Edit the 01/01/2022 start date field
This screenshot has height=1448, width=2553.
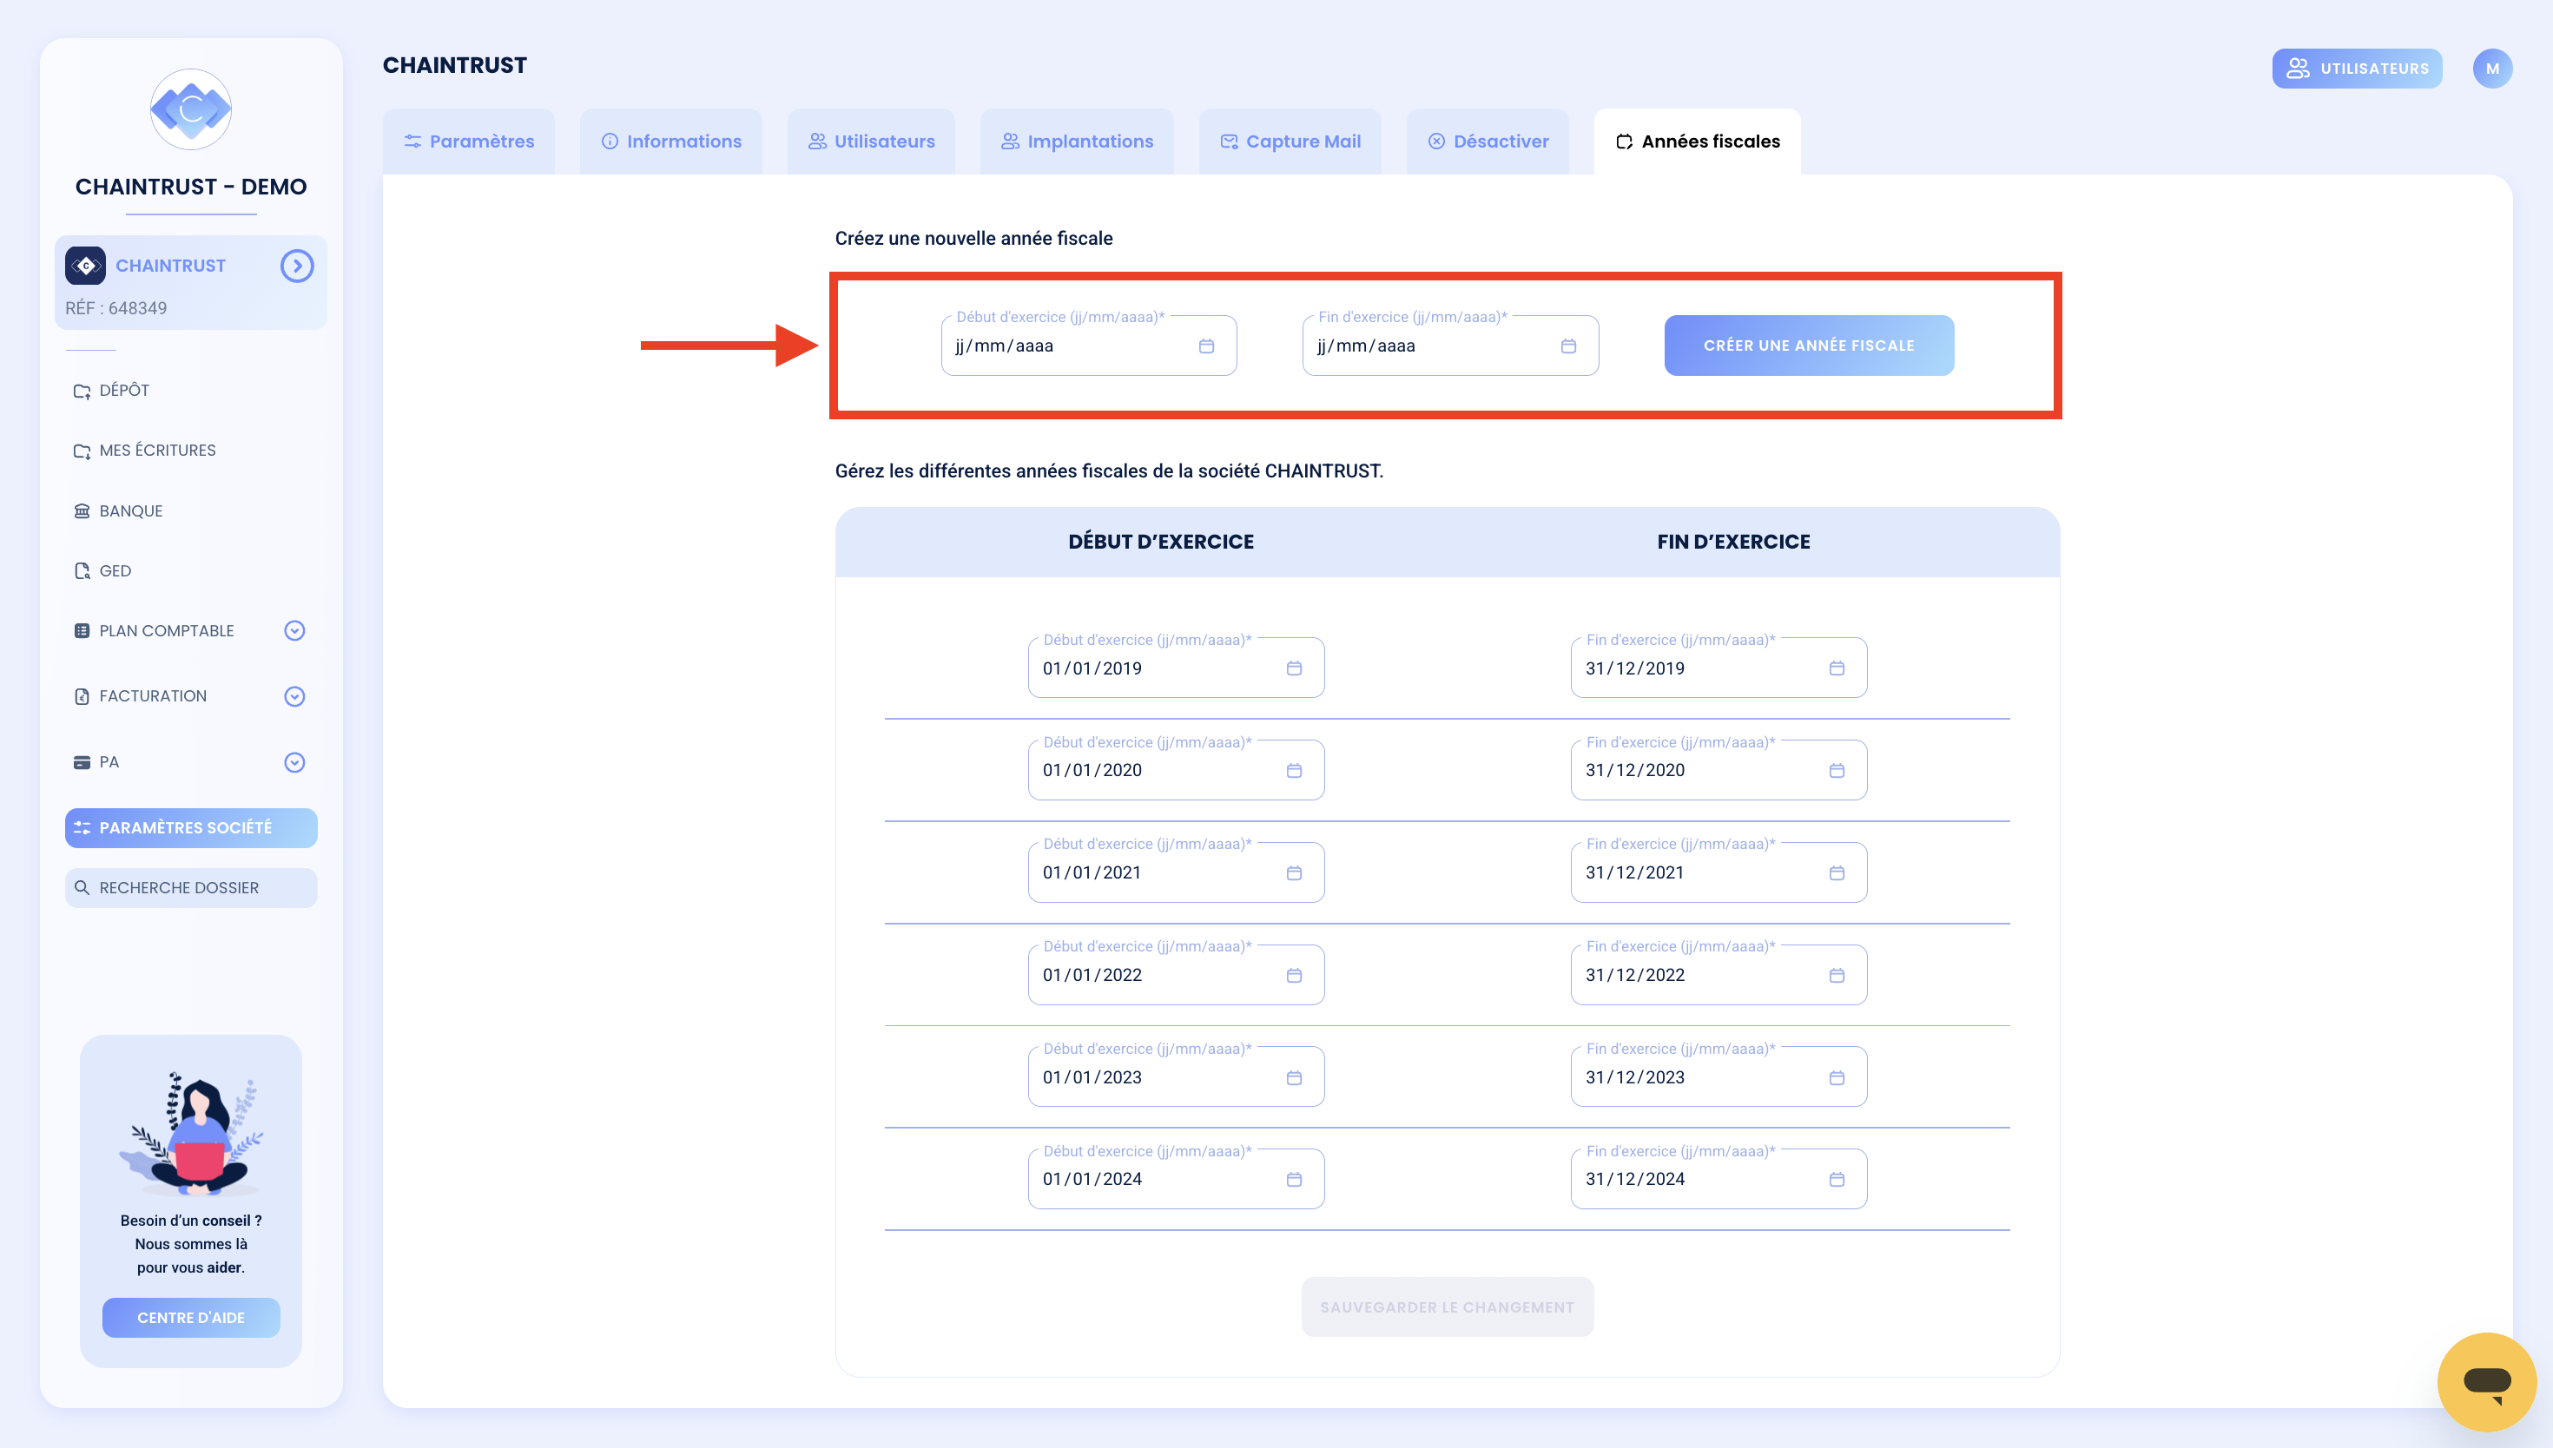1177,976
